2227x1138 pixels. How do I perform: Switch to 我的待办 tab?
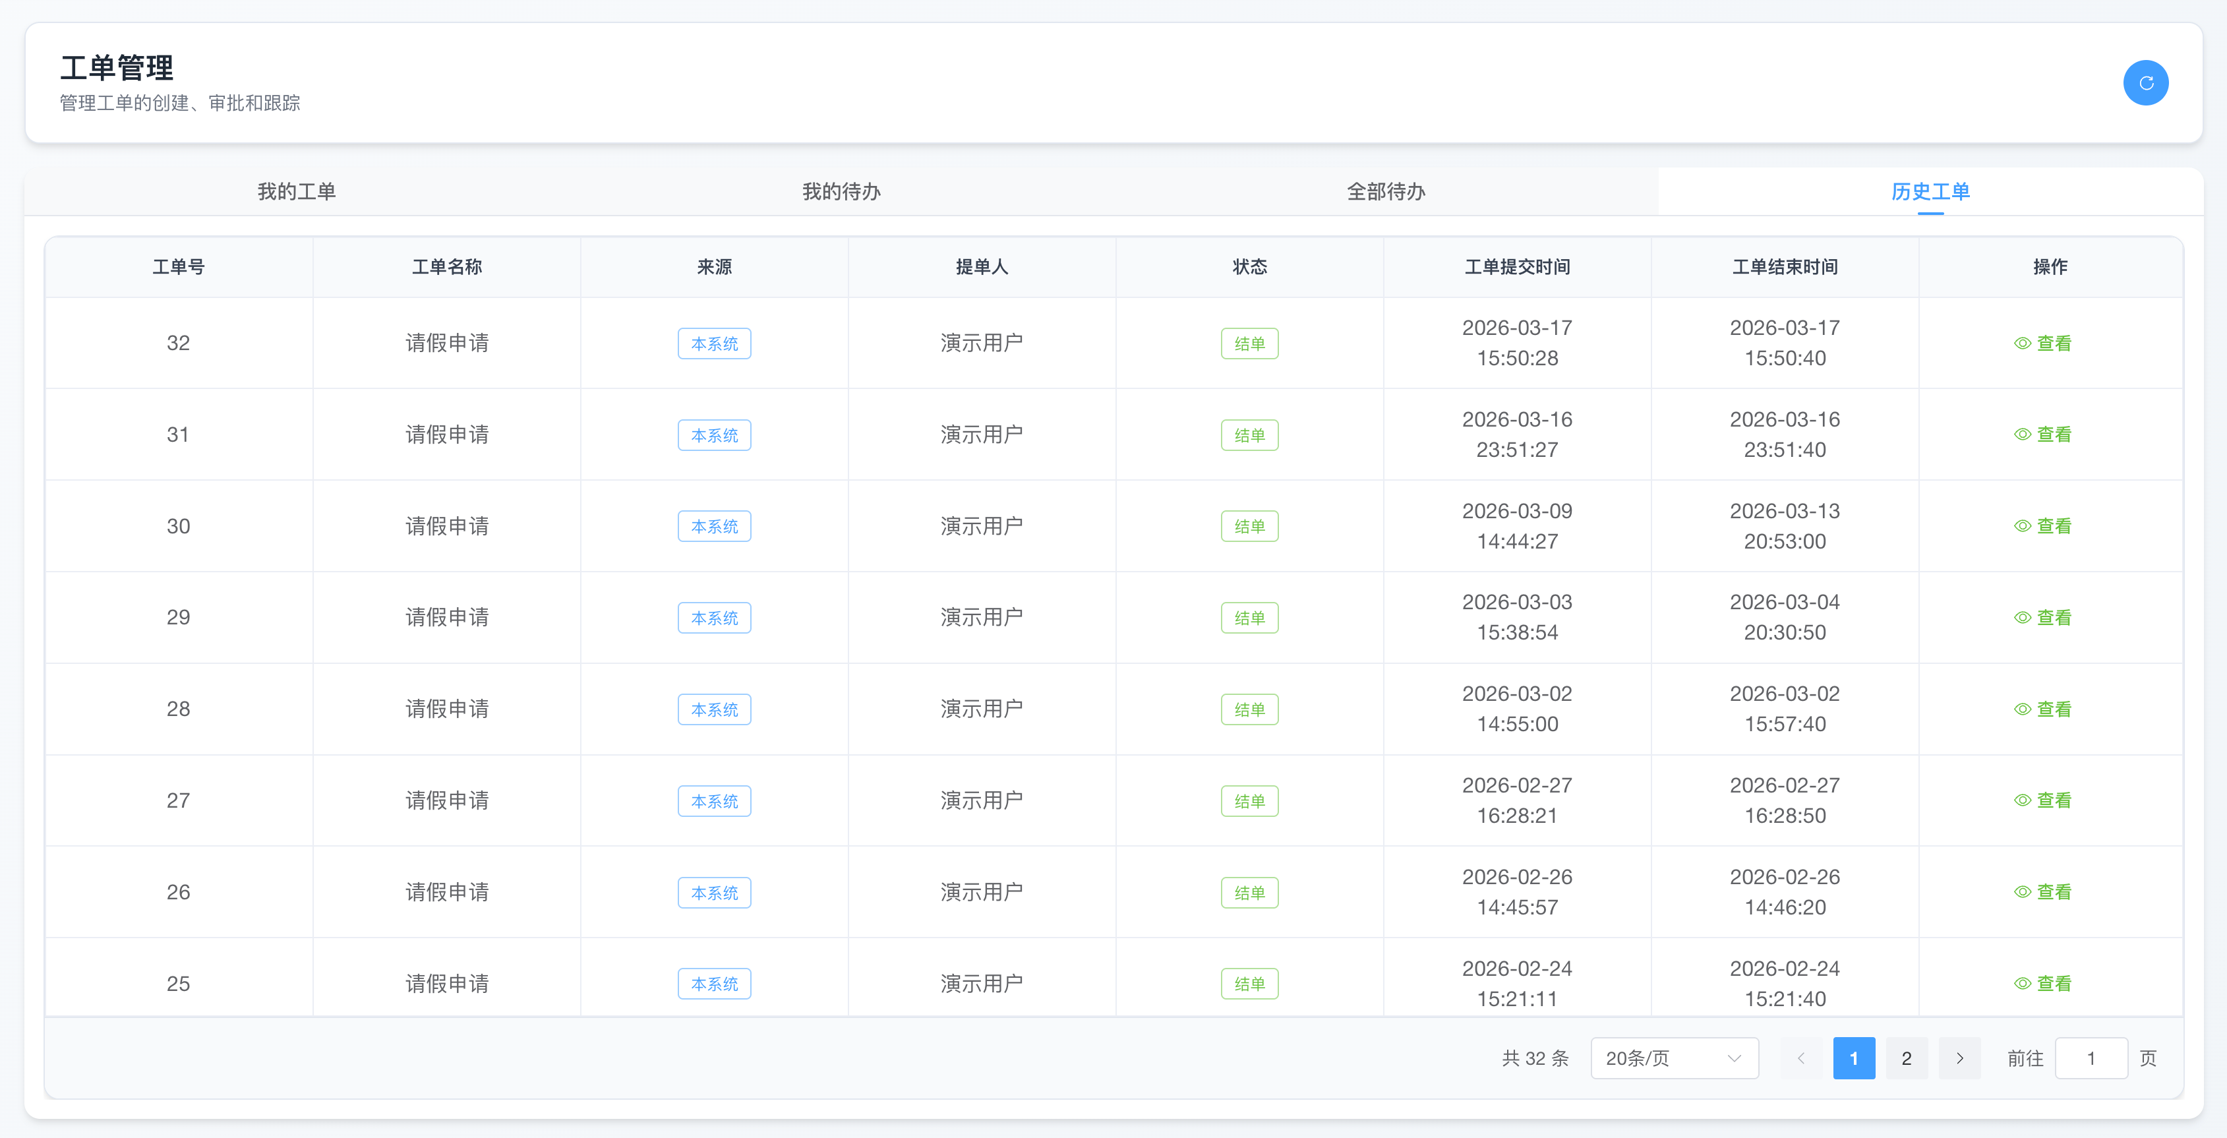click(841, 191)
